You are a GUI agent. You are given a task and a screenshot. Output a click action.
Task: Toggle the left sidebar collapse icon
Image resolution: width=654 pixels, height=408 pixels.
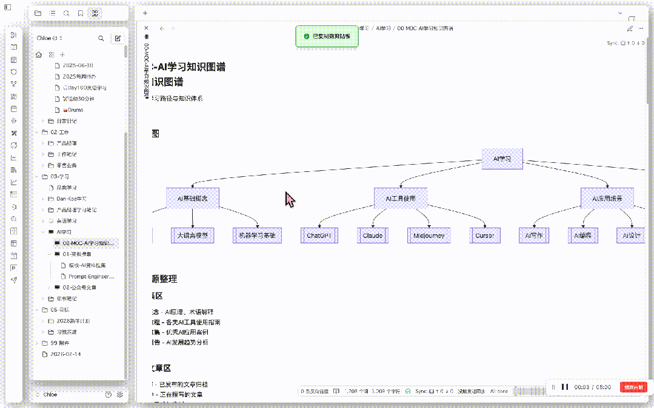[7, 7]
